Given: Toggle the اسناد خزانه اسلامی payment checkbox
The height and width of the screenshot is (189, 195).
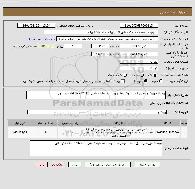Looking at the screenshot, I should click(x=123, y=81).
